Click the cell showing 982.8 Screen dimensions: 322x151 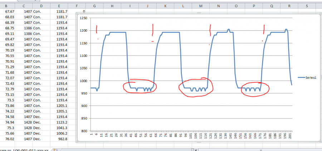[x=62, y=139]
